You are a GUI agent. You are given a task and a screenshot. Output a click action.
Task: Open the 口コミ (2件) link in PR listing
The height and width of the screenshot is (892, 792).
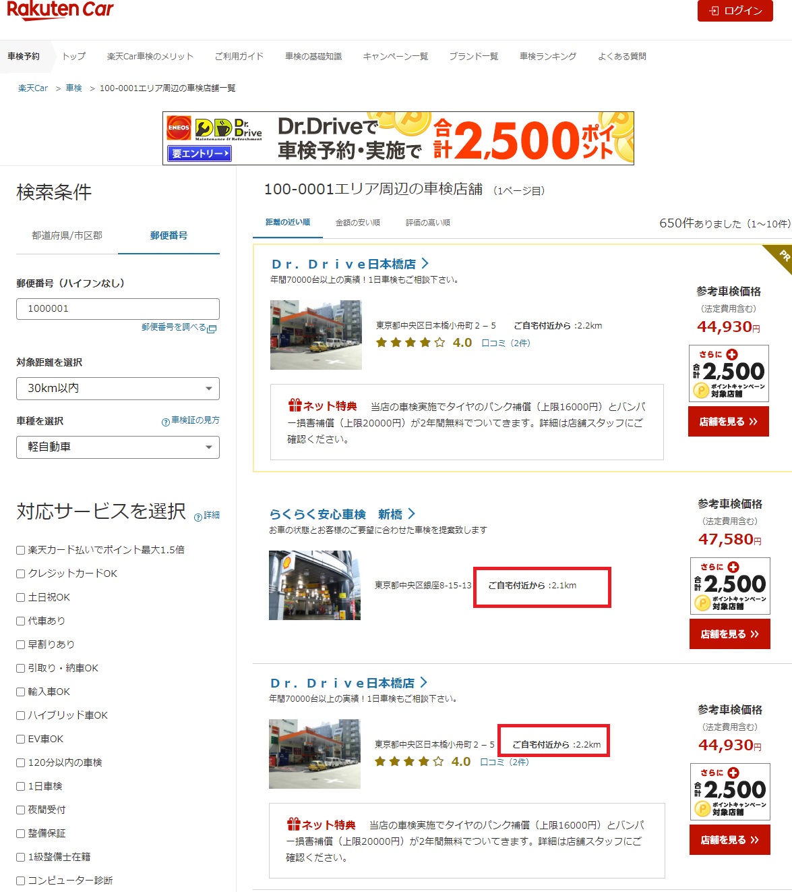tap(506, 343)
